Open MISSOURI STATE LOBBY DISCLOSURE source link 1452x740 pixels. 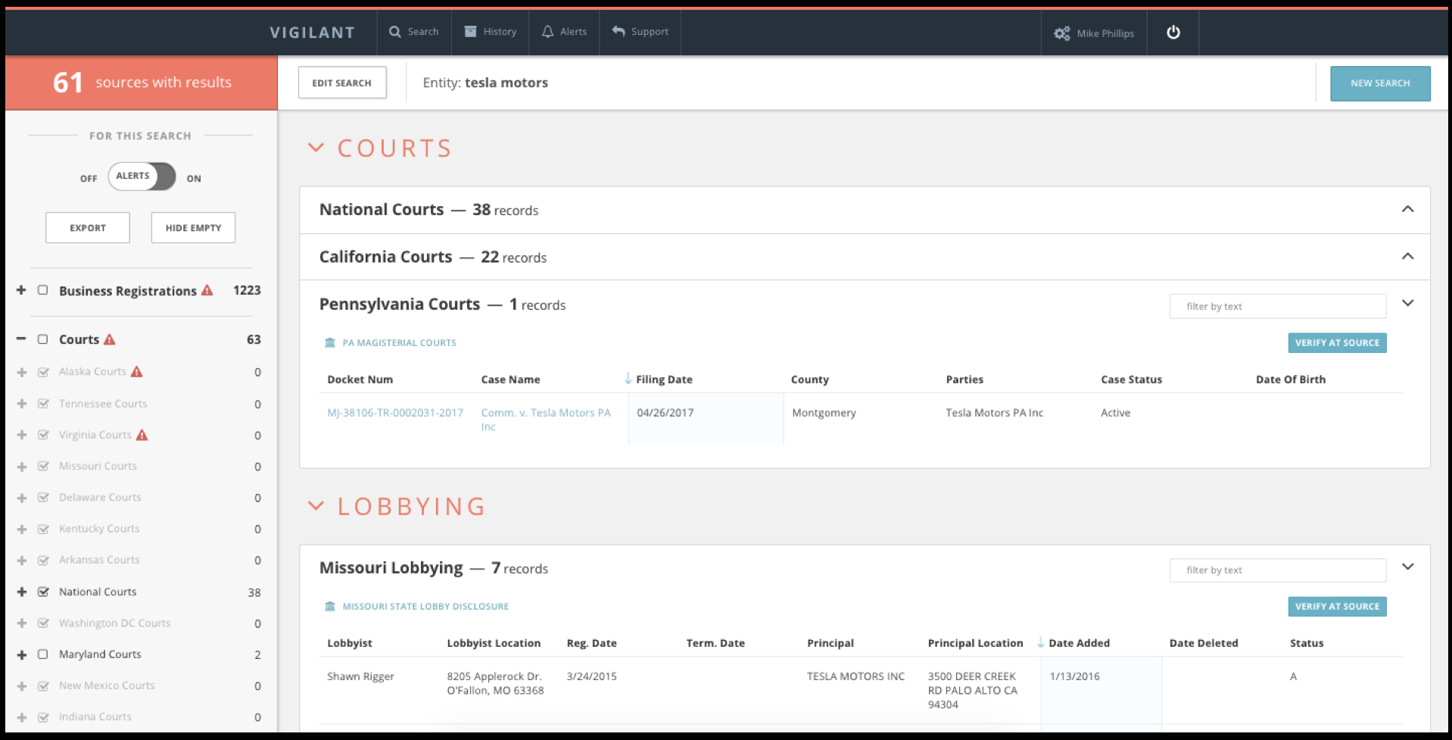point(425,607)
